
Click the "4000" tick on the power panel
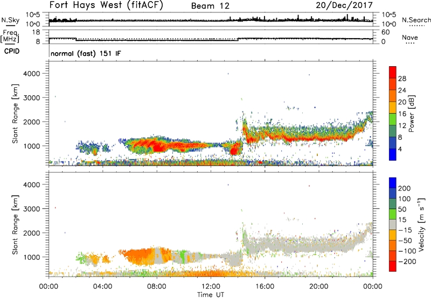pos(31,74)
